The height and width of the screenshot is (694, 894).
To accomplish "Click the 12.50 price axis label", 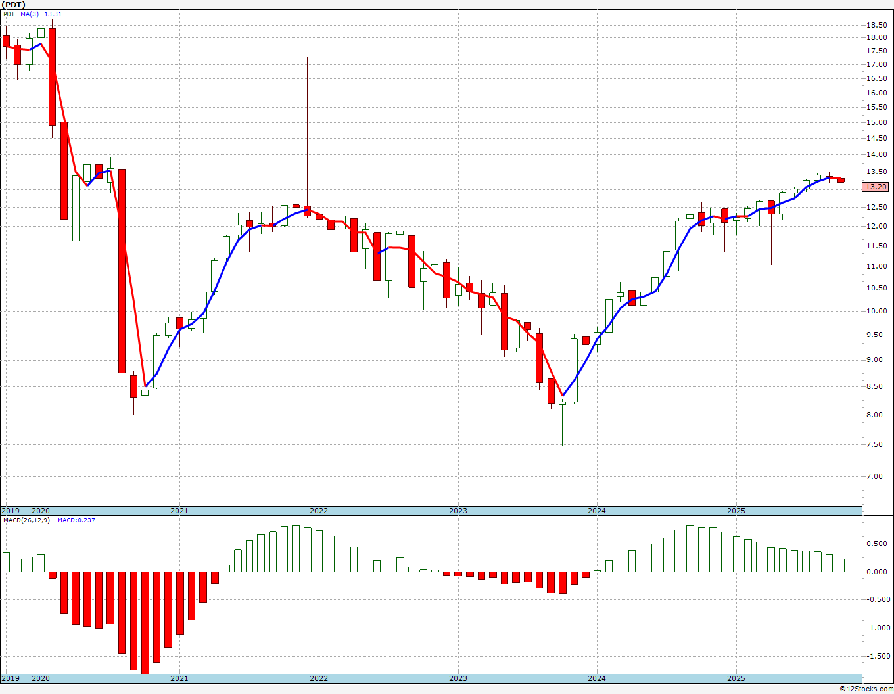I will (876, 207).
